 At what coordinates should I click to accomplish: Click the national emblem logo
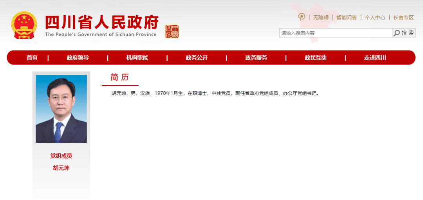coord(24,25)
